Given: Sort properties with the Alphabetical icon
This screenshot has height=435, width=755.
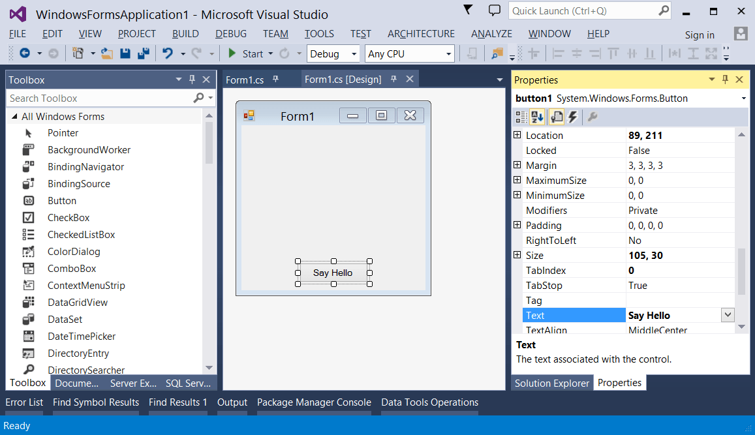Looking at the screenshot, I should (x=537, y=117).
